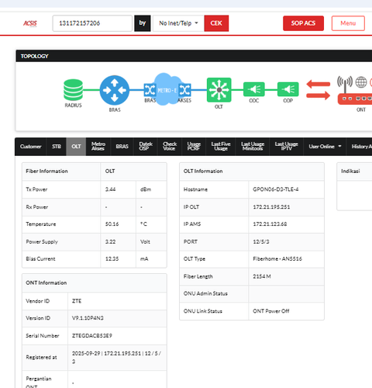Select the Registered at value text
Viewport: 372px width, 388px height.
116,357
